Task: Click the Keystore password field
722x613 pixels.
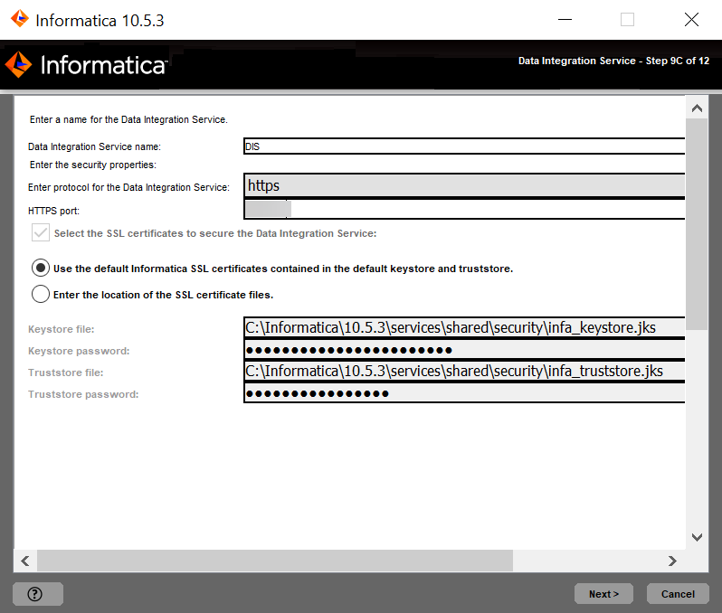Action: 464,350
